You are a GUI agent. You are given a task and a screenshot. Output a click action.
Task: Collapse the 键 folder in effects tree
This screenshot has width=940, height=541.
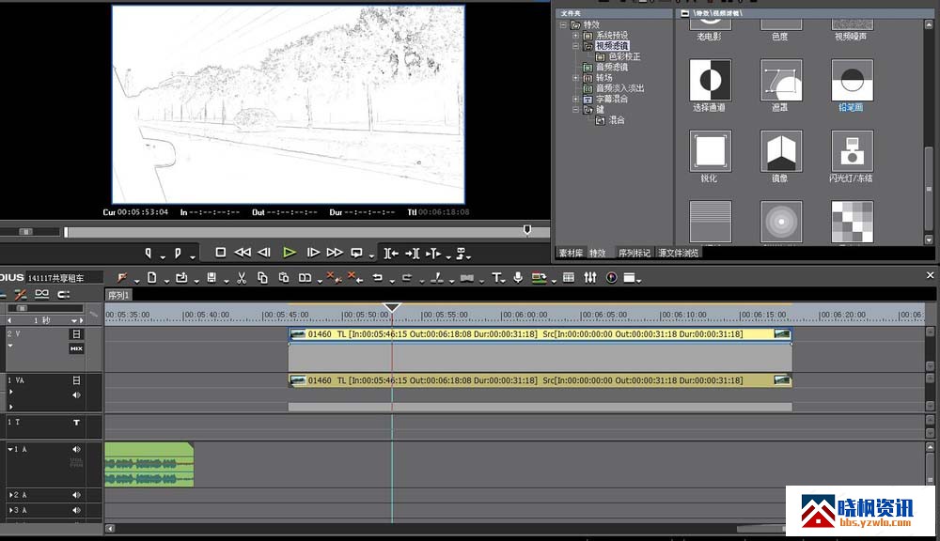pyautogui.click(x=575, y=110)
